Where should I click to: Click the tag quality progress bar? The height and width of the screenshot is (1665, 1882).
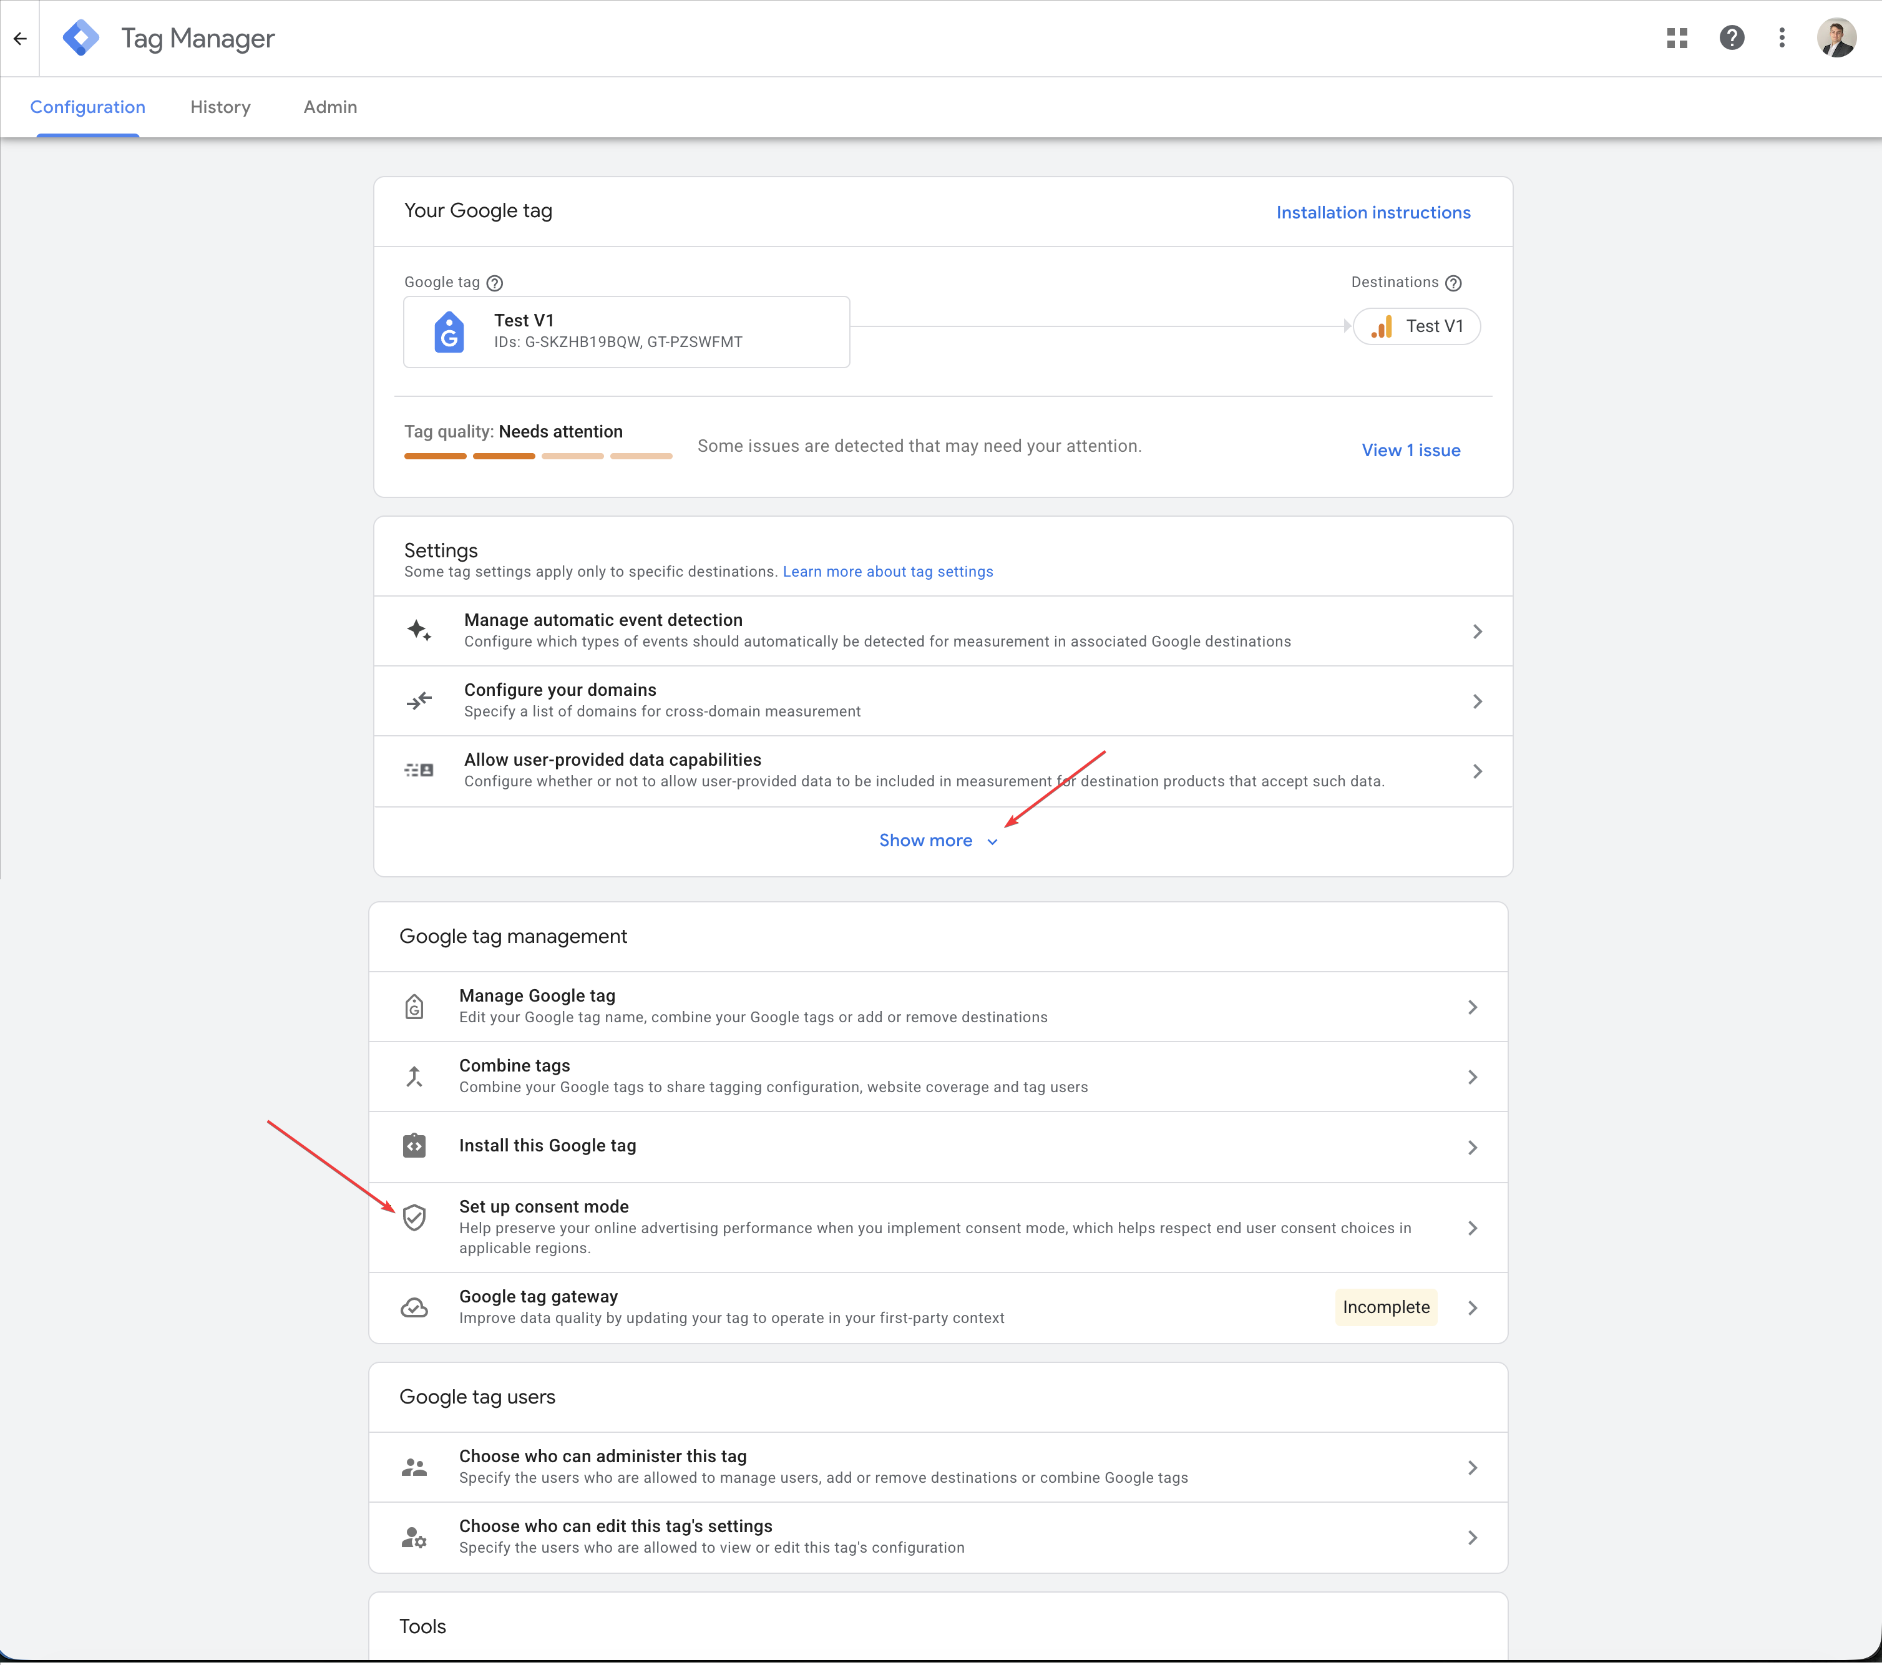point(538,456)
